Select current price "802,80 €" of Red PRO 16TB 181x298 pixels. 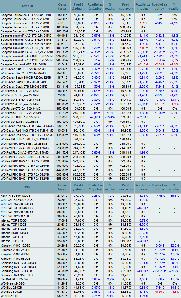tap(62, 174)
